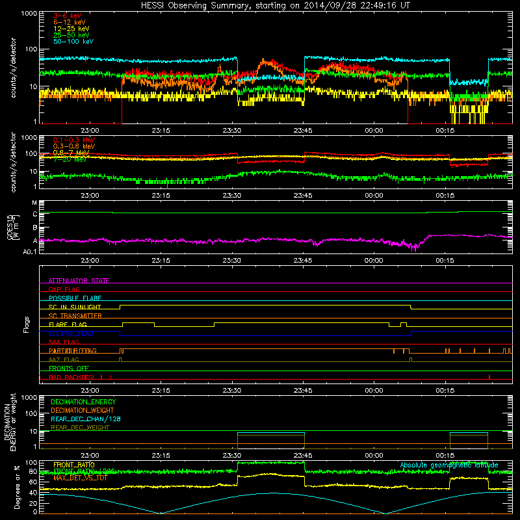Click the 23:30 tick label under the keV panel

pyautogui.click(x=232, y=131)
